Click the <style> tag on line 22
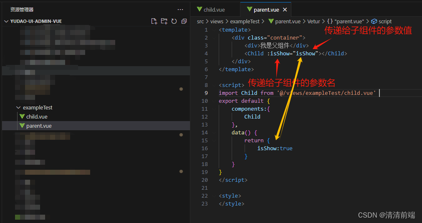The image size is (422, 223). (230, 196)
